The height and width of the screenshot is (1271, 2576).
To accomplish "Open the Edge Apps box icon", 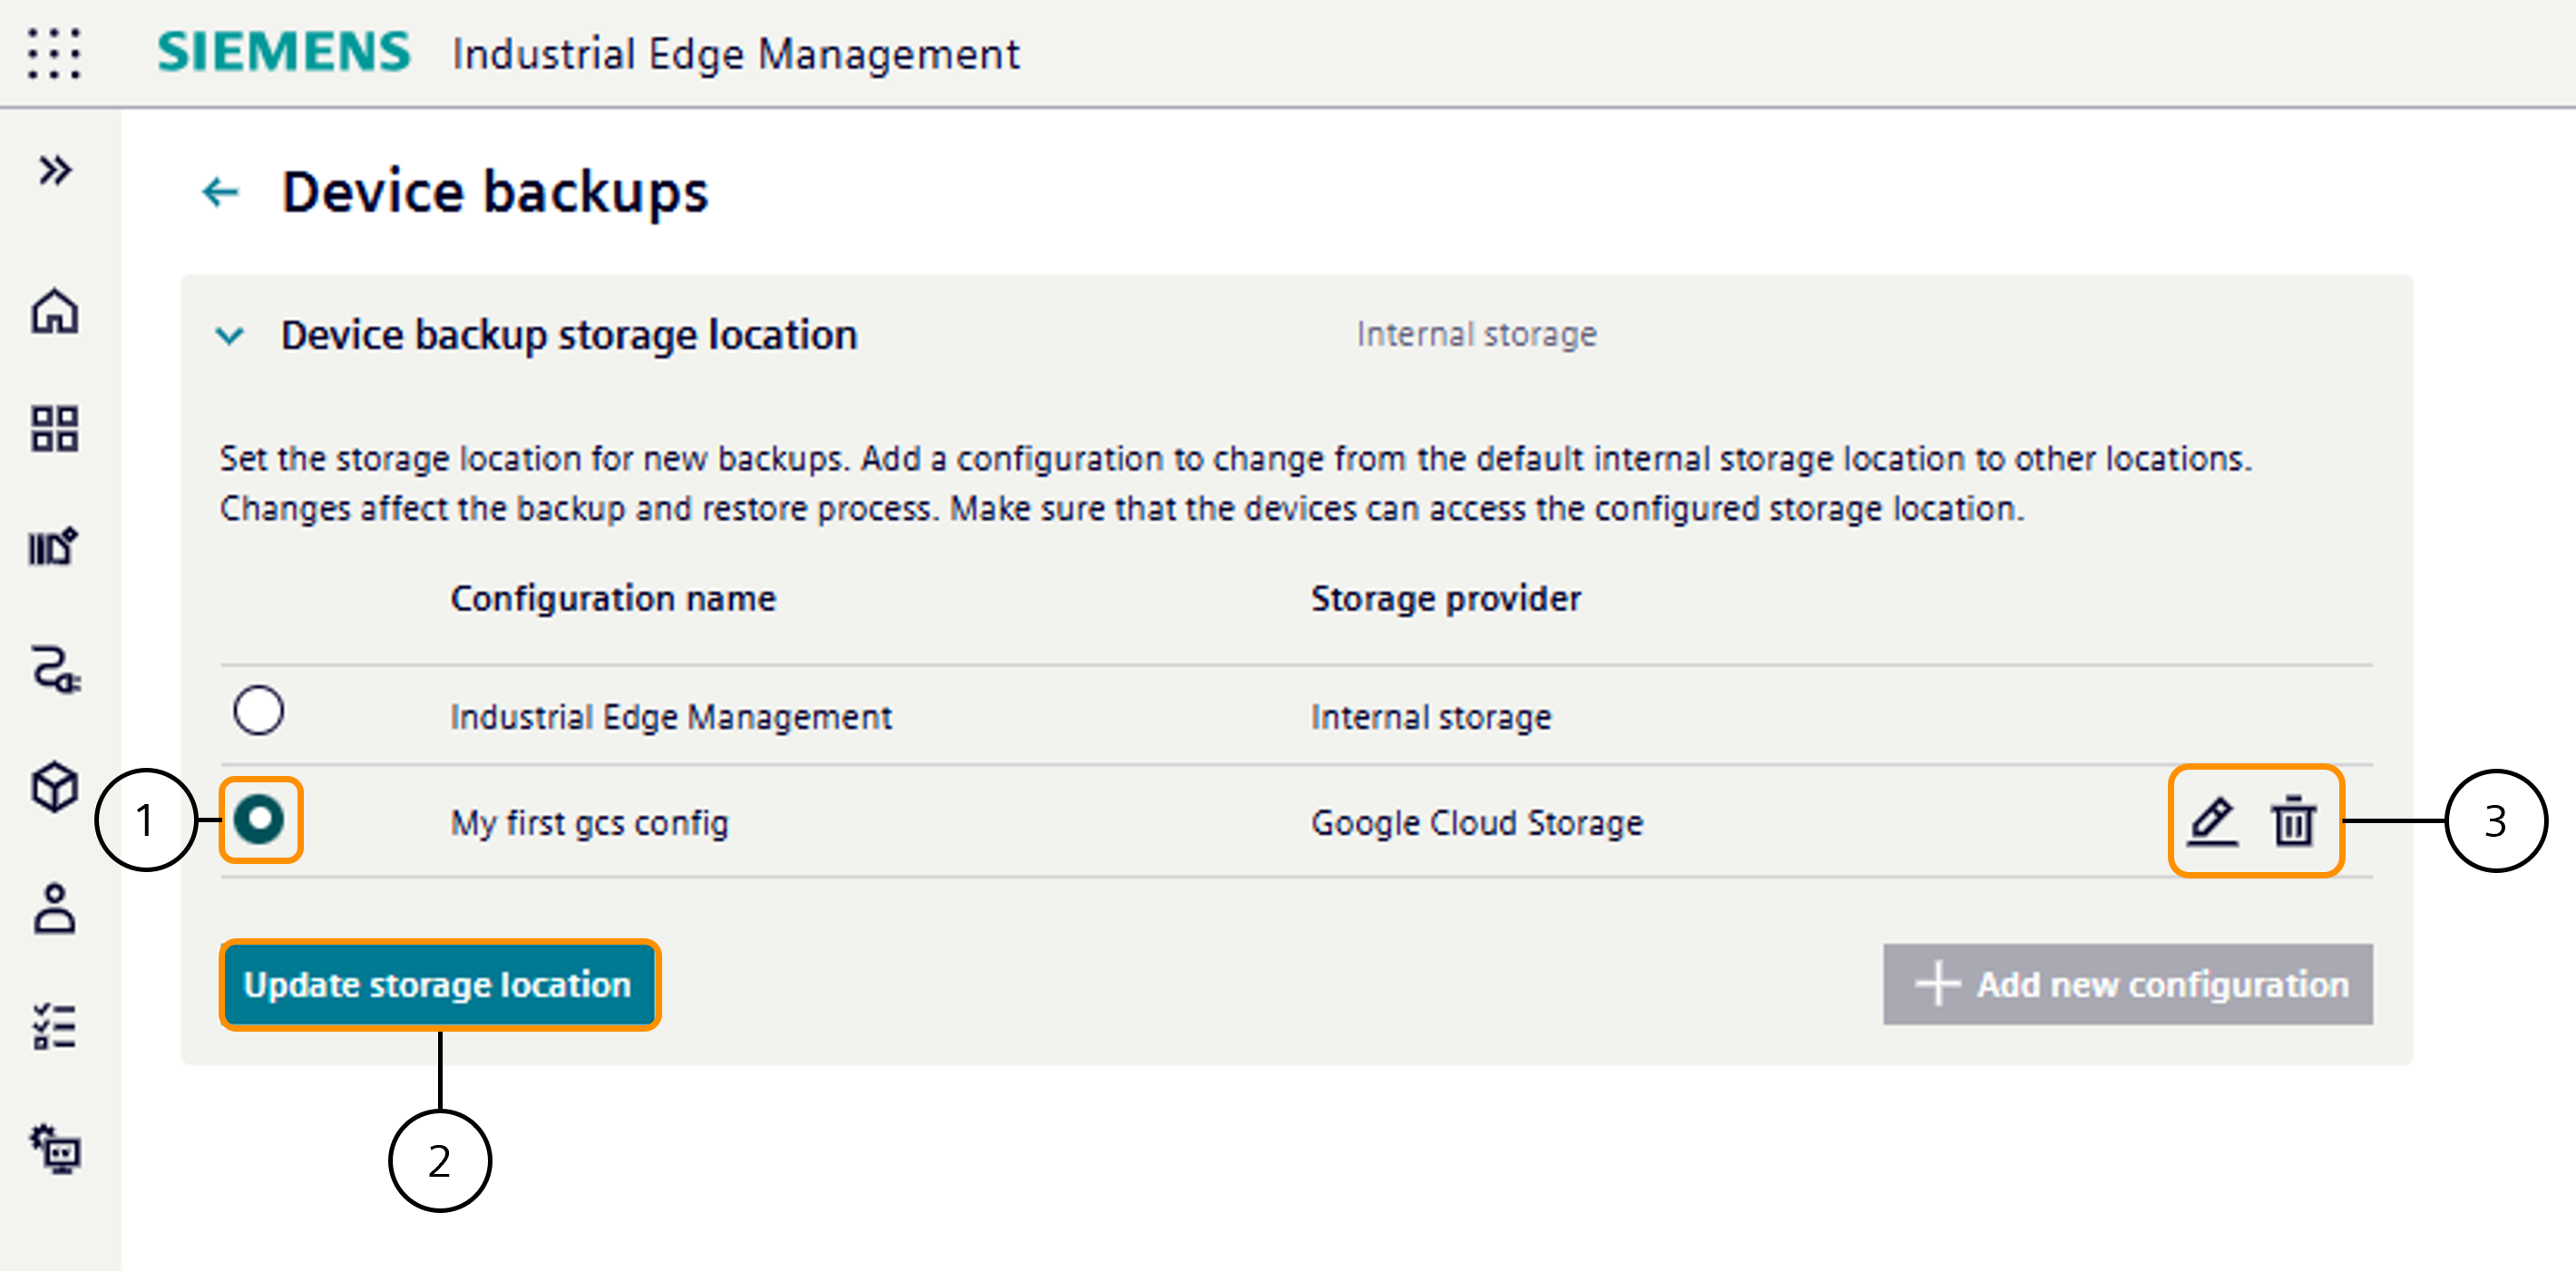I will 55,786.
